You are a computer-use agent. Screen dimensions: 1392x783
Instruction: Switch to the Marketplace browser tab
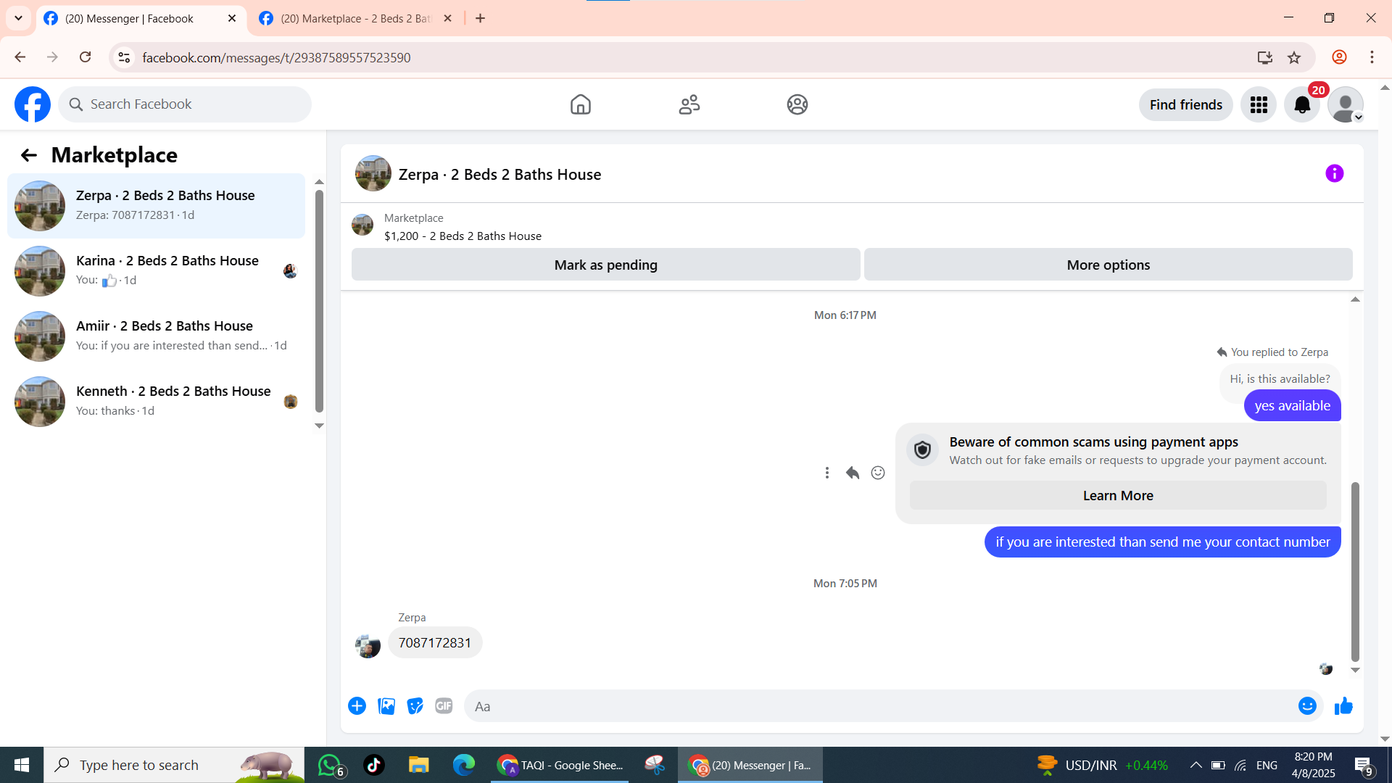coord(355,19)
